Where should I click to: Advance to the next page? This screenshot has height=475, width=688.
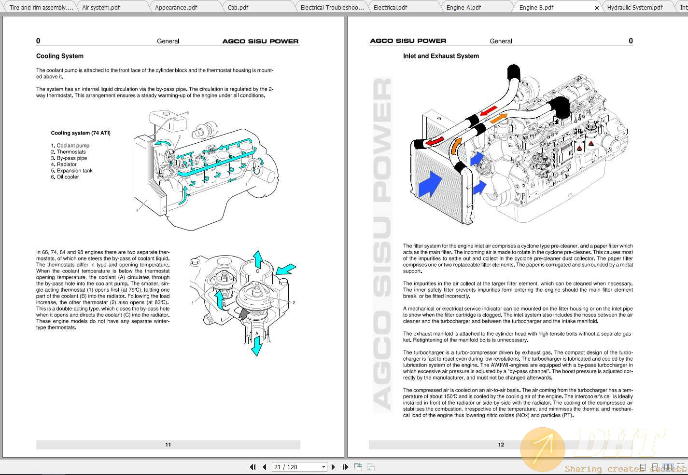point(333,467)
